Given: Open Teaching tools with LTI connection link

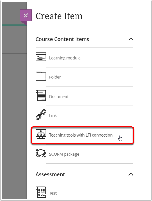Looking at the screenshot, I should click(x=81, y=135).
